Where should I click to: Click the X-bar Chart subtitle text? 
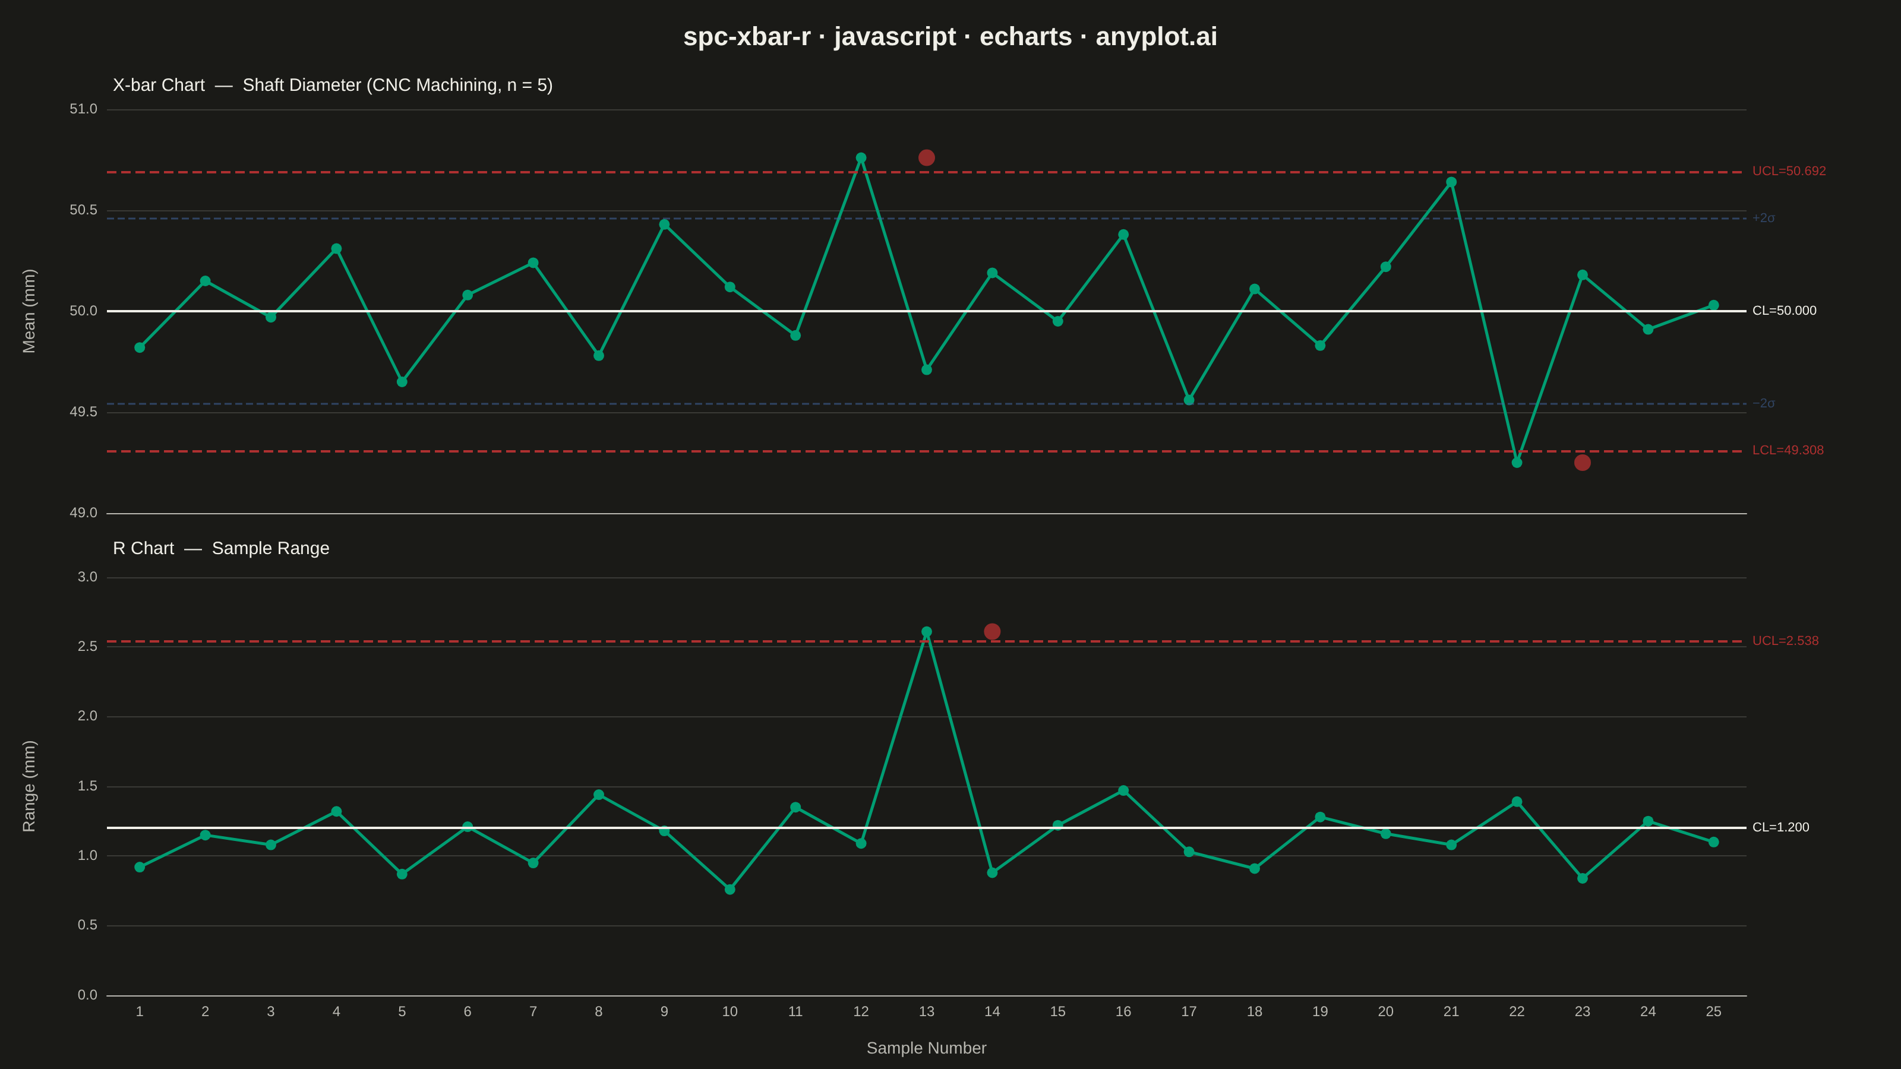332,86
